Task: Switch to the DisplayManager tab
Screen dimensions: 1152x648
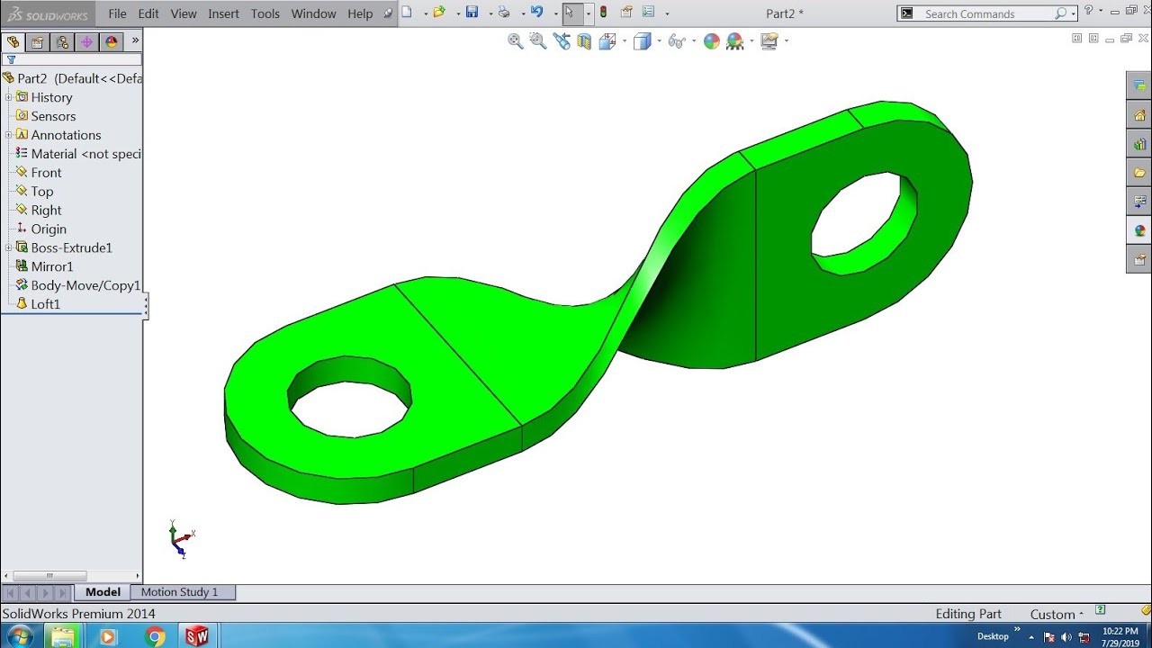Action: coord(112,42)
